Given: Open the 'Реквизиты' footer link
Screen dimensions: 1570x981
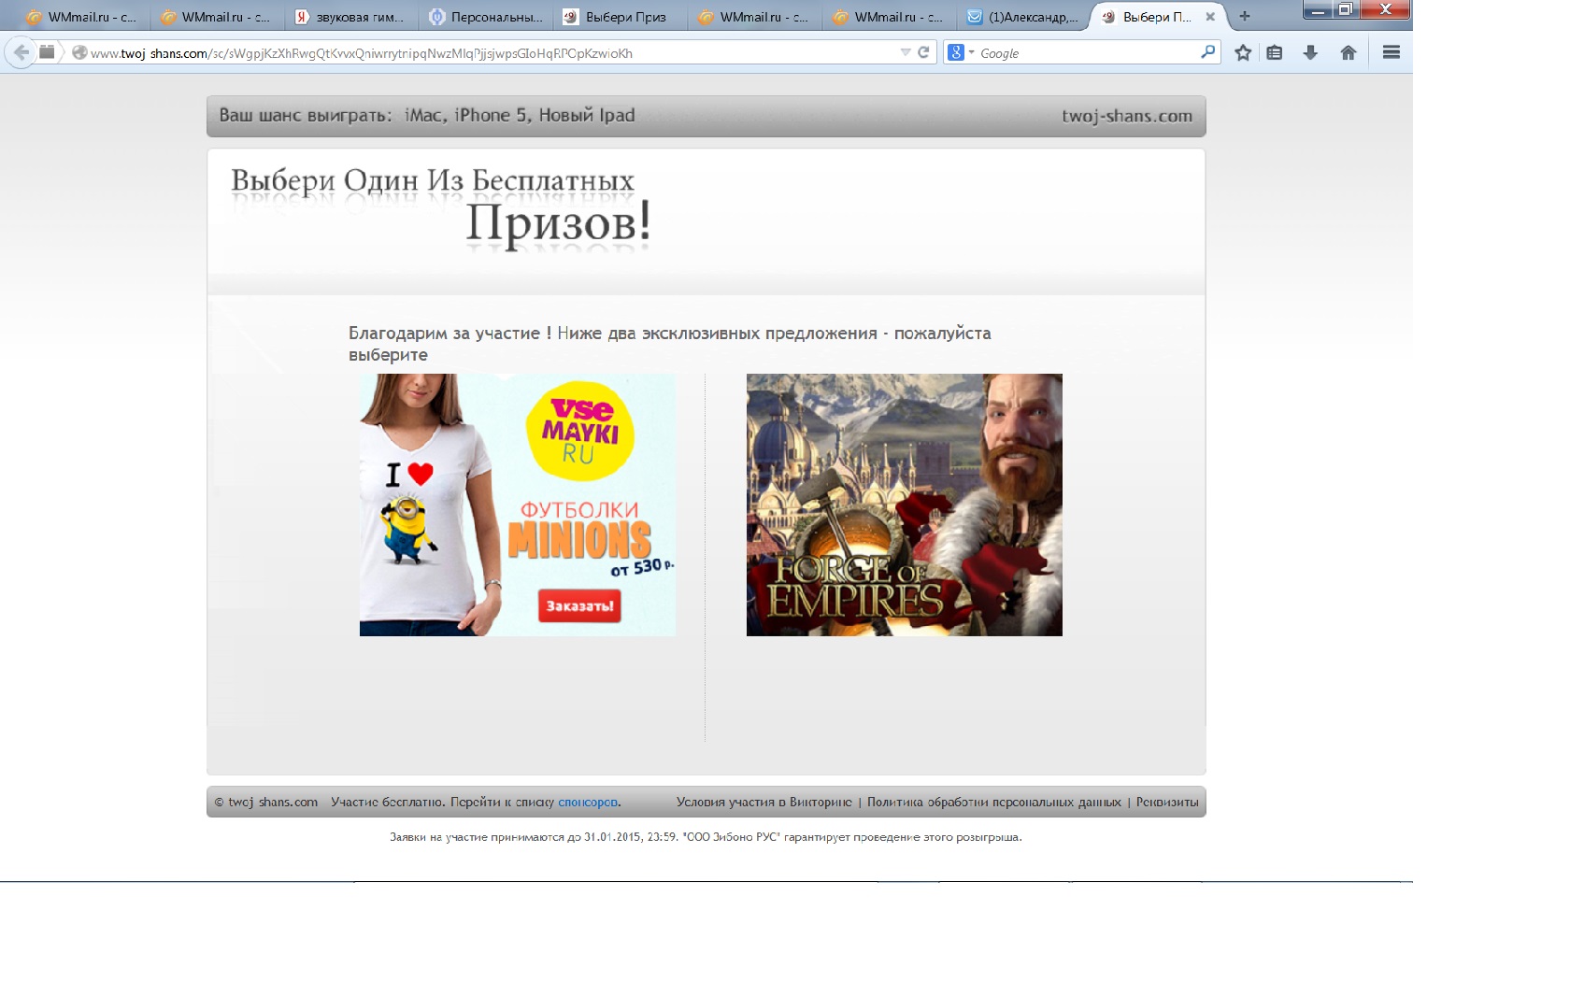Looking at the screenshot, I should [1166, 802].
